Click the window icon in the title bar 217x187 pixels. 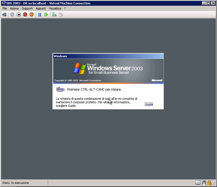(4, 3)
